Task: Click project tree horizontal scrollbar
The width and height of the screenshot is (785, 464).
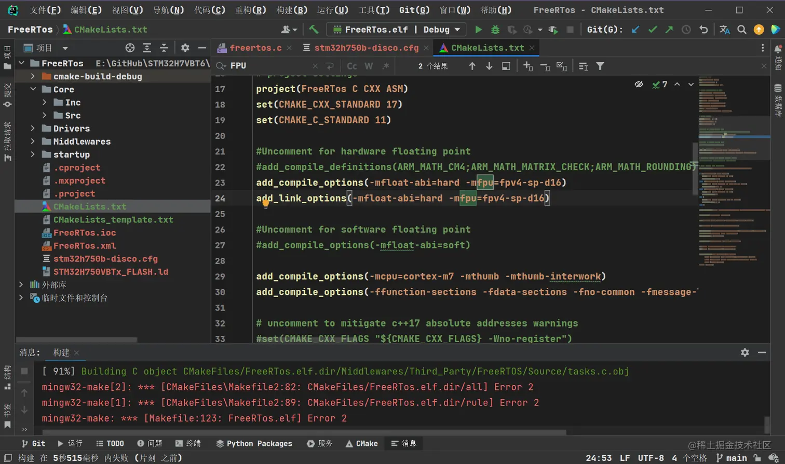Action: 77,340
